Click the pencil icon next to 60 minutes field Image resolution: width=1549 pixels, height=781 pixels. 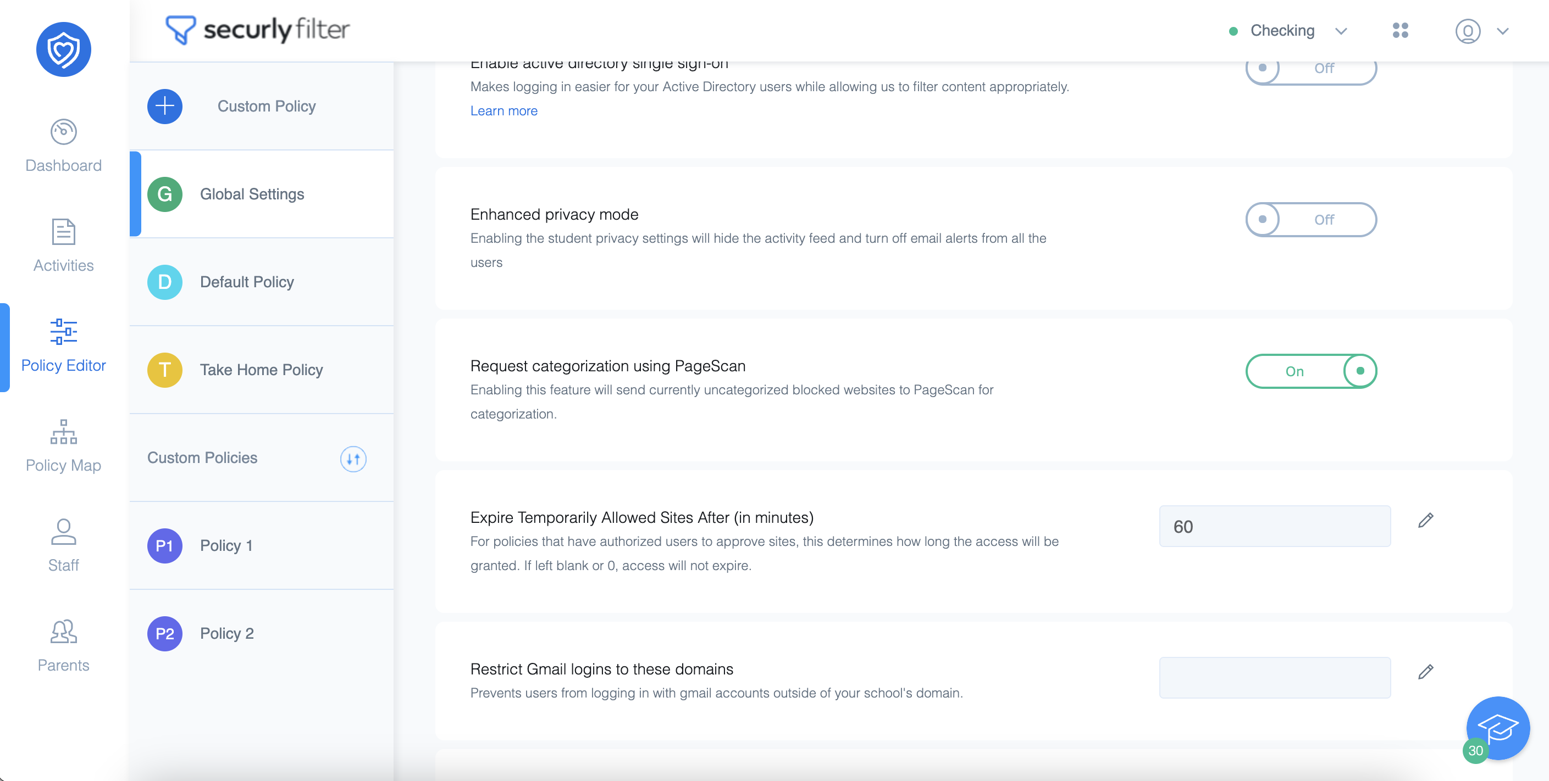point(1426,520)
